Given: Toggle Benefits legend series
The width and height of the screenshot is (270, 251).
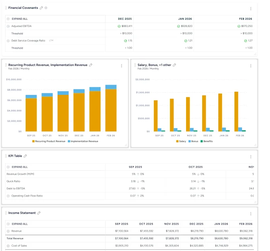Looking at the screenshot, I should [x=207, y=142].
